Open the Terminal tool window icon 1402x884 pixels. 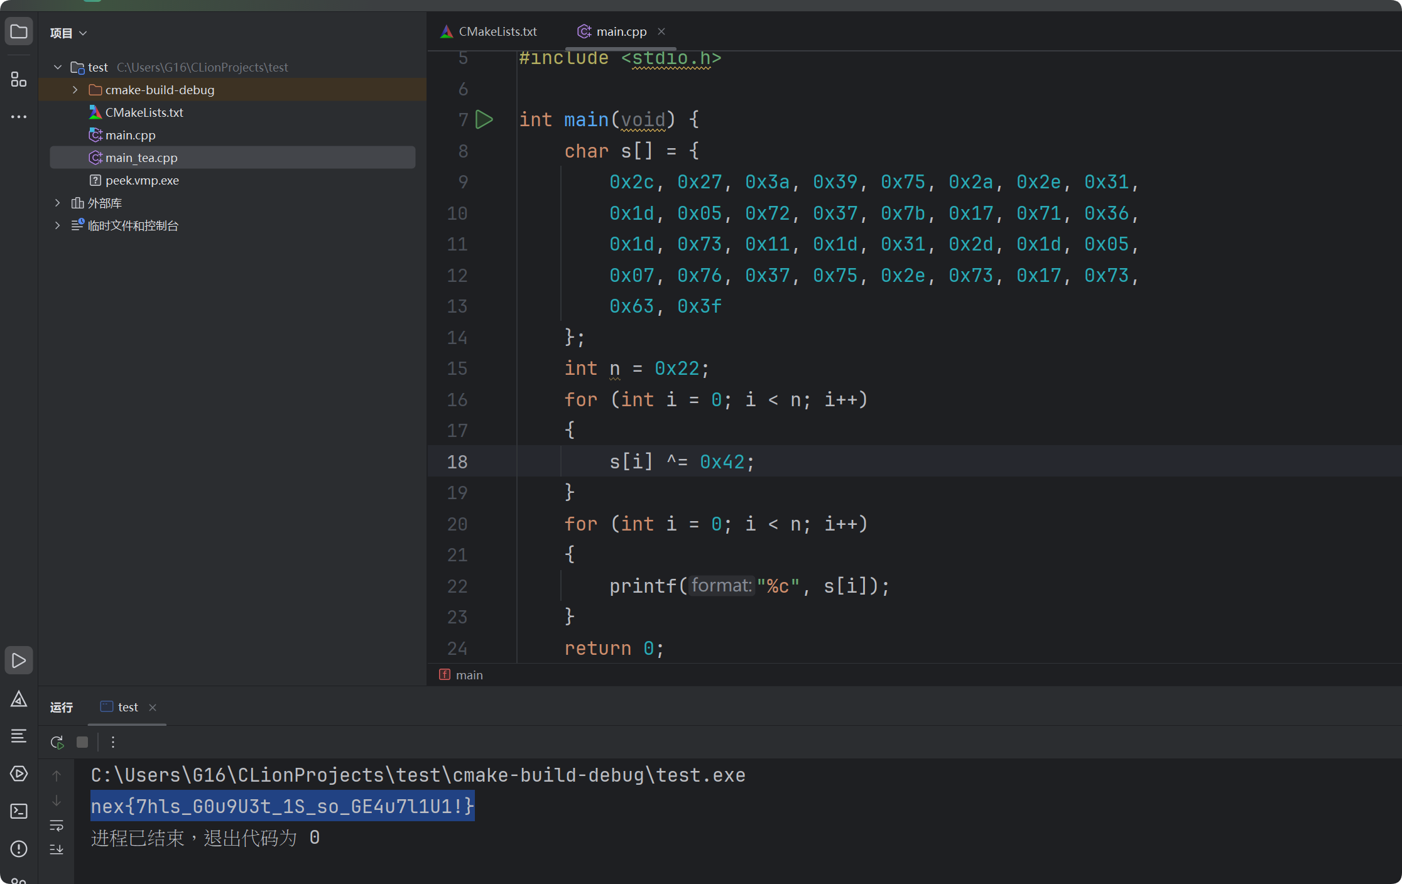pyautogui.click(x=19, y=811)
